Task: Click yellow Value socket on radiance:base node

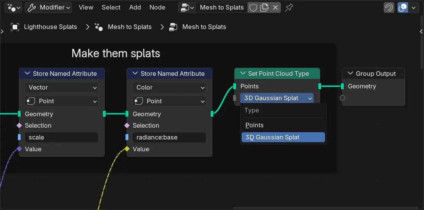Action: pos(127,149)
